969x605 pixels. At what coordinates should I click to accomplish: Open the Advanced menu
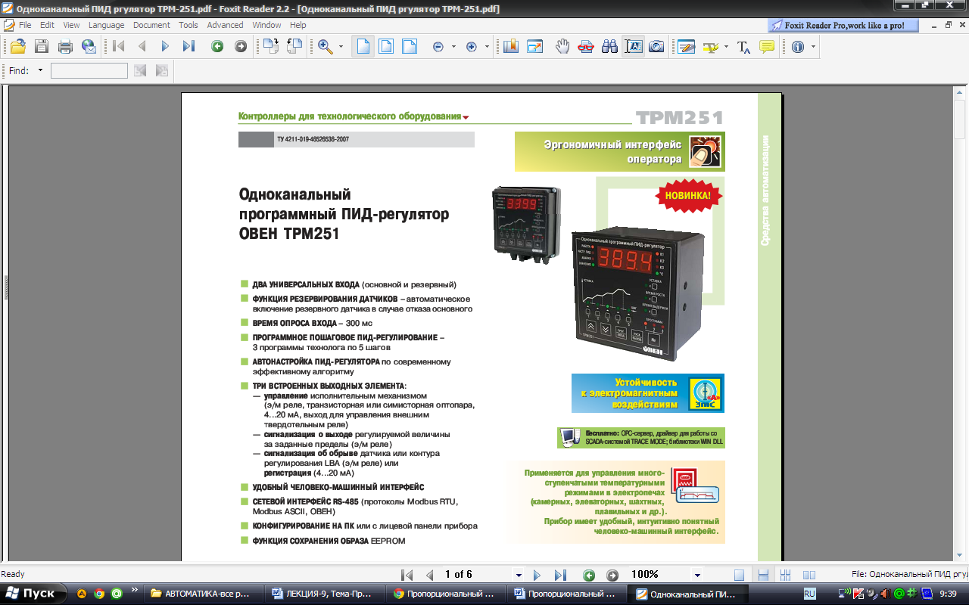(x=226, y=25)
